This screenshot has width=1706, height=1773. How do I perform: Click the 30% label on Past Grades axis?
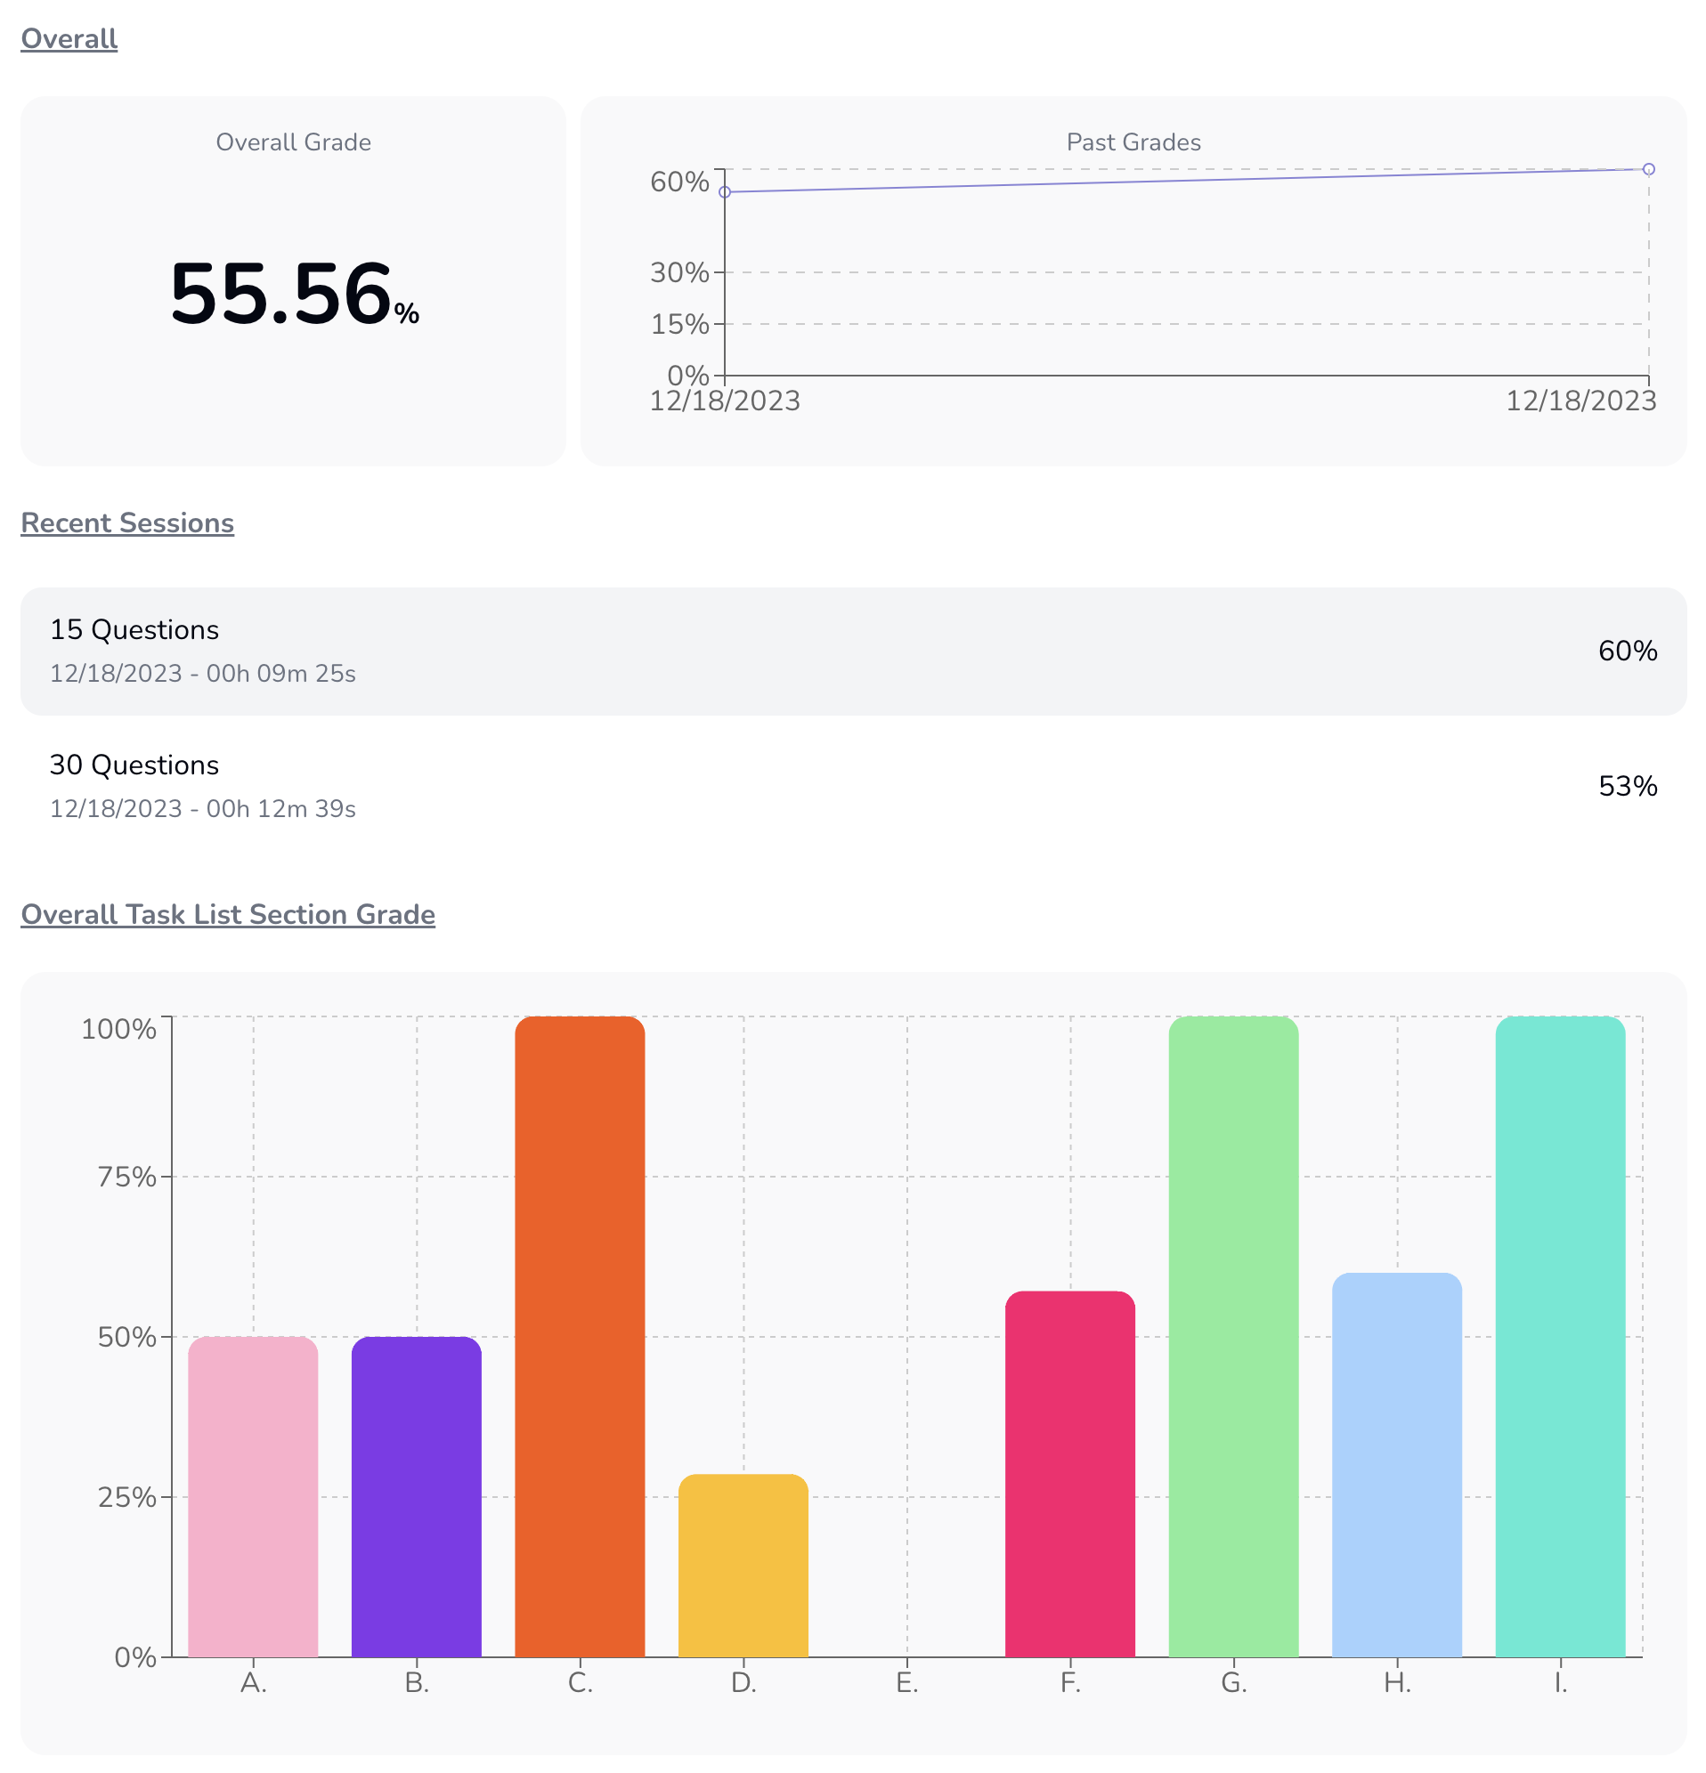point(679,272)
